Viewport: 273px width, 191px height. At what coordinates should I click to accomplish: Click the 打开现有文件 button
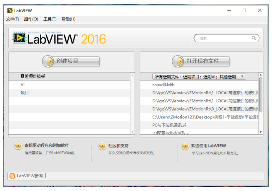[201, 61]
